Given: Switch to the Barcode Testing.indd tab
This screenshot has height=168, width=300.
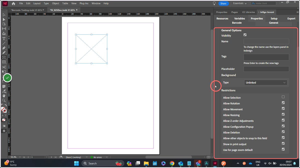Looking at the screenshot, I should point(26,10).
